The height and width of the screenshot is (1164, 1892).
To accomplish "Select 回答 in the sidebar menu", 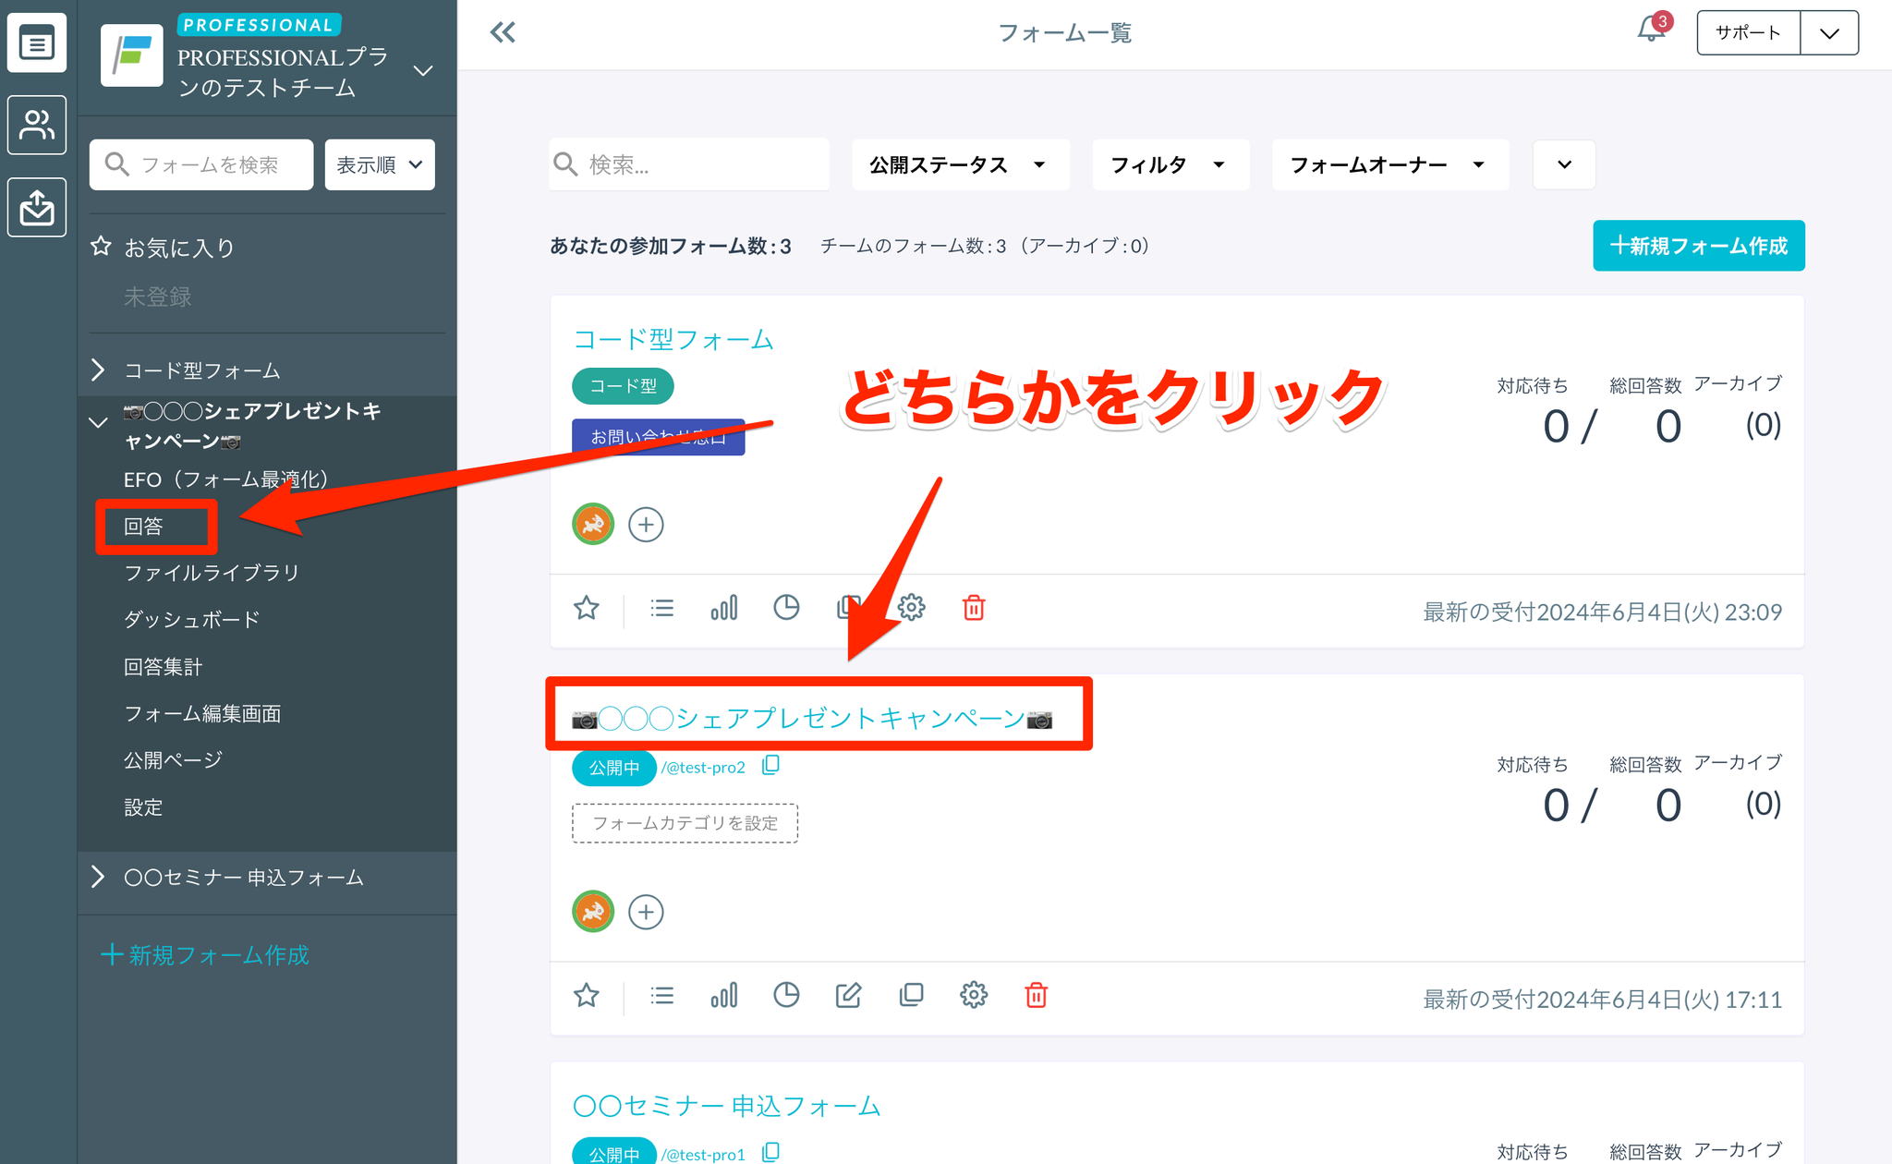I will click(144, 527).
